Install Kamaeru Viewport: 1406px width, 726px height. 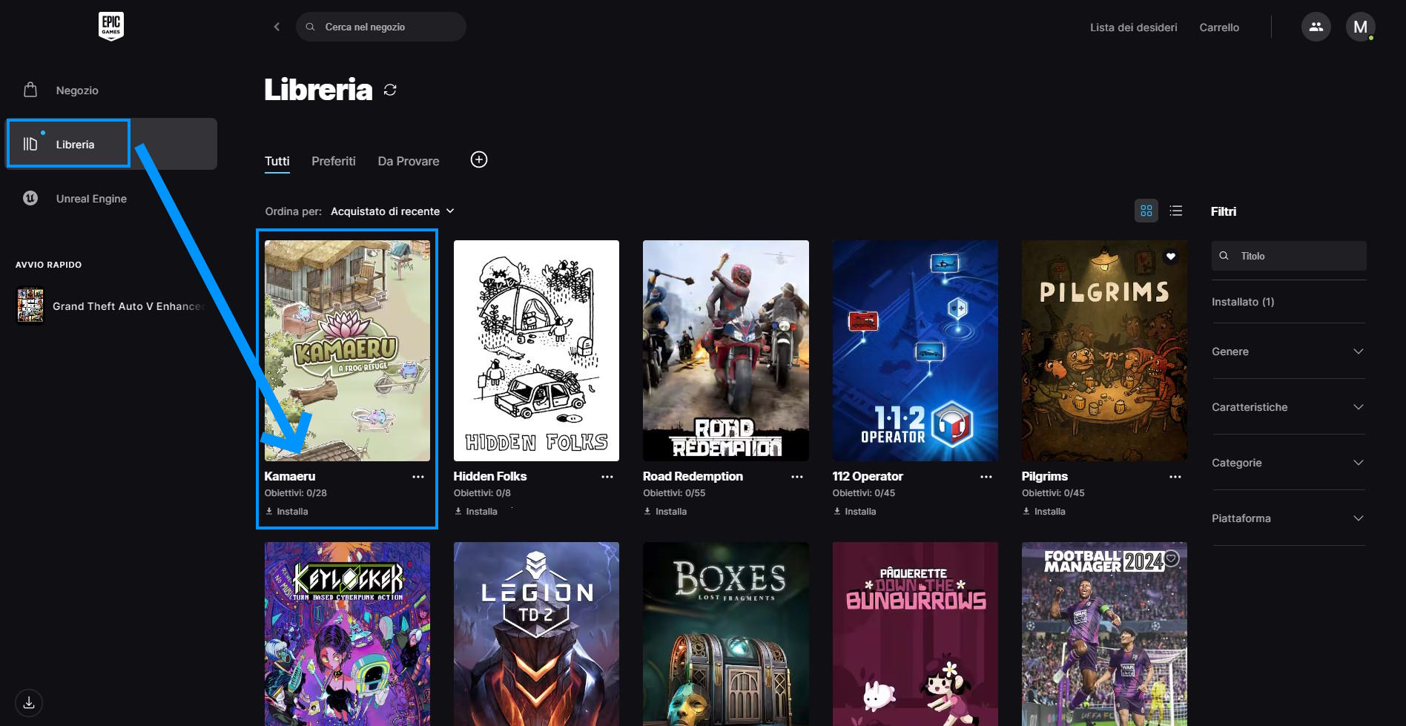(287, 512)
